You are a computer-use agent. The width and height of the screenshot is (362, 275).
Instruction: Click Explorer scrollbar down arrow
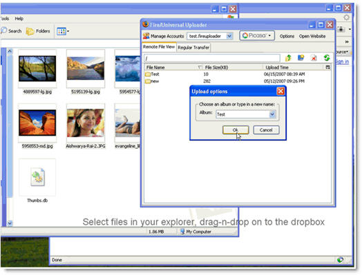click(10, 223)
